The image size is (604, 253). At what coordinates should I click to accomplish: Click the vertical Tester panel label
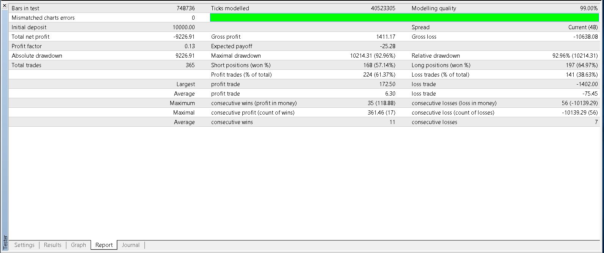(5, 242)
